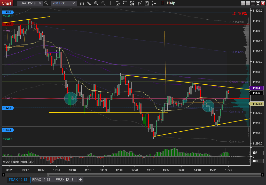Select the 11303.0 blue price line flag
The height and width of the screenshot is (185, 266).
(x=8, y=130)
